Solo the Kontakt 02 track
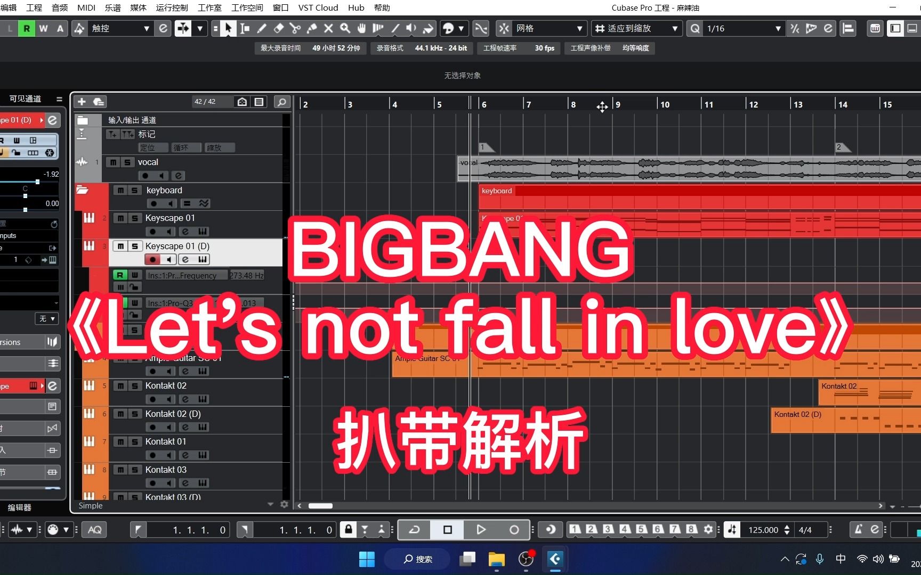Image resolution: width=921 pixels, height=575 pixels. [x=134, y=386]
